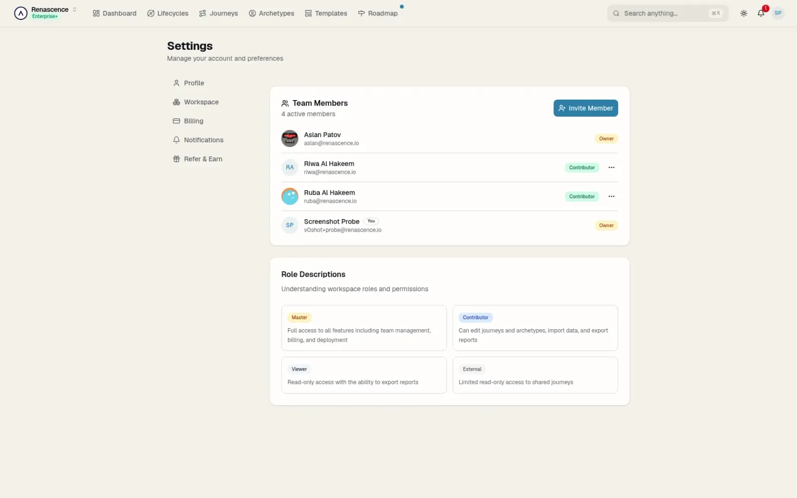
Task: Select the Viewer role card
Action: tap(364, 375)
